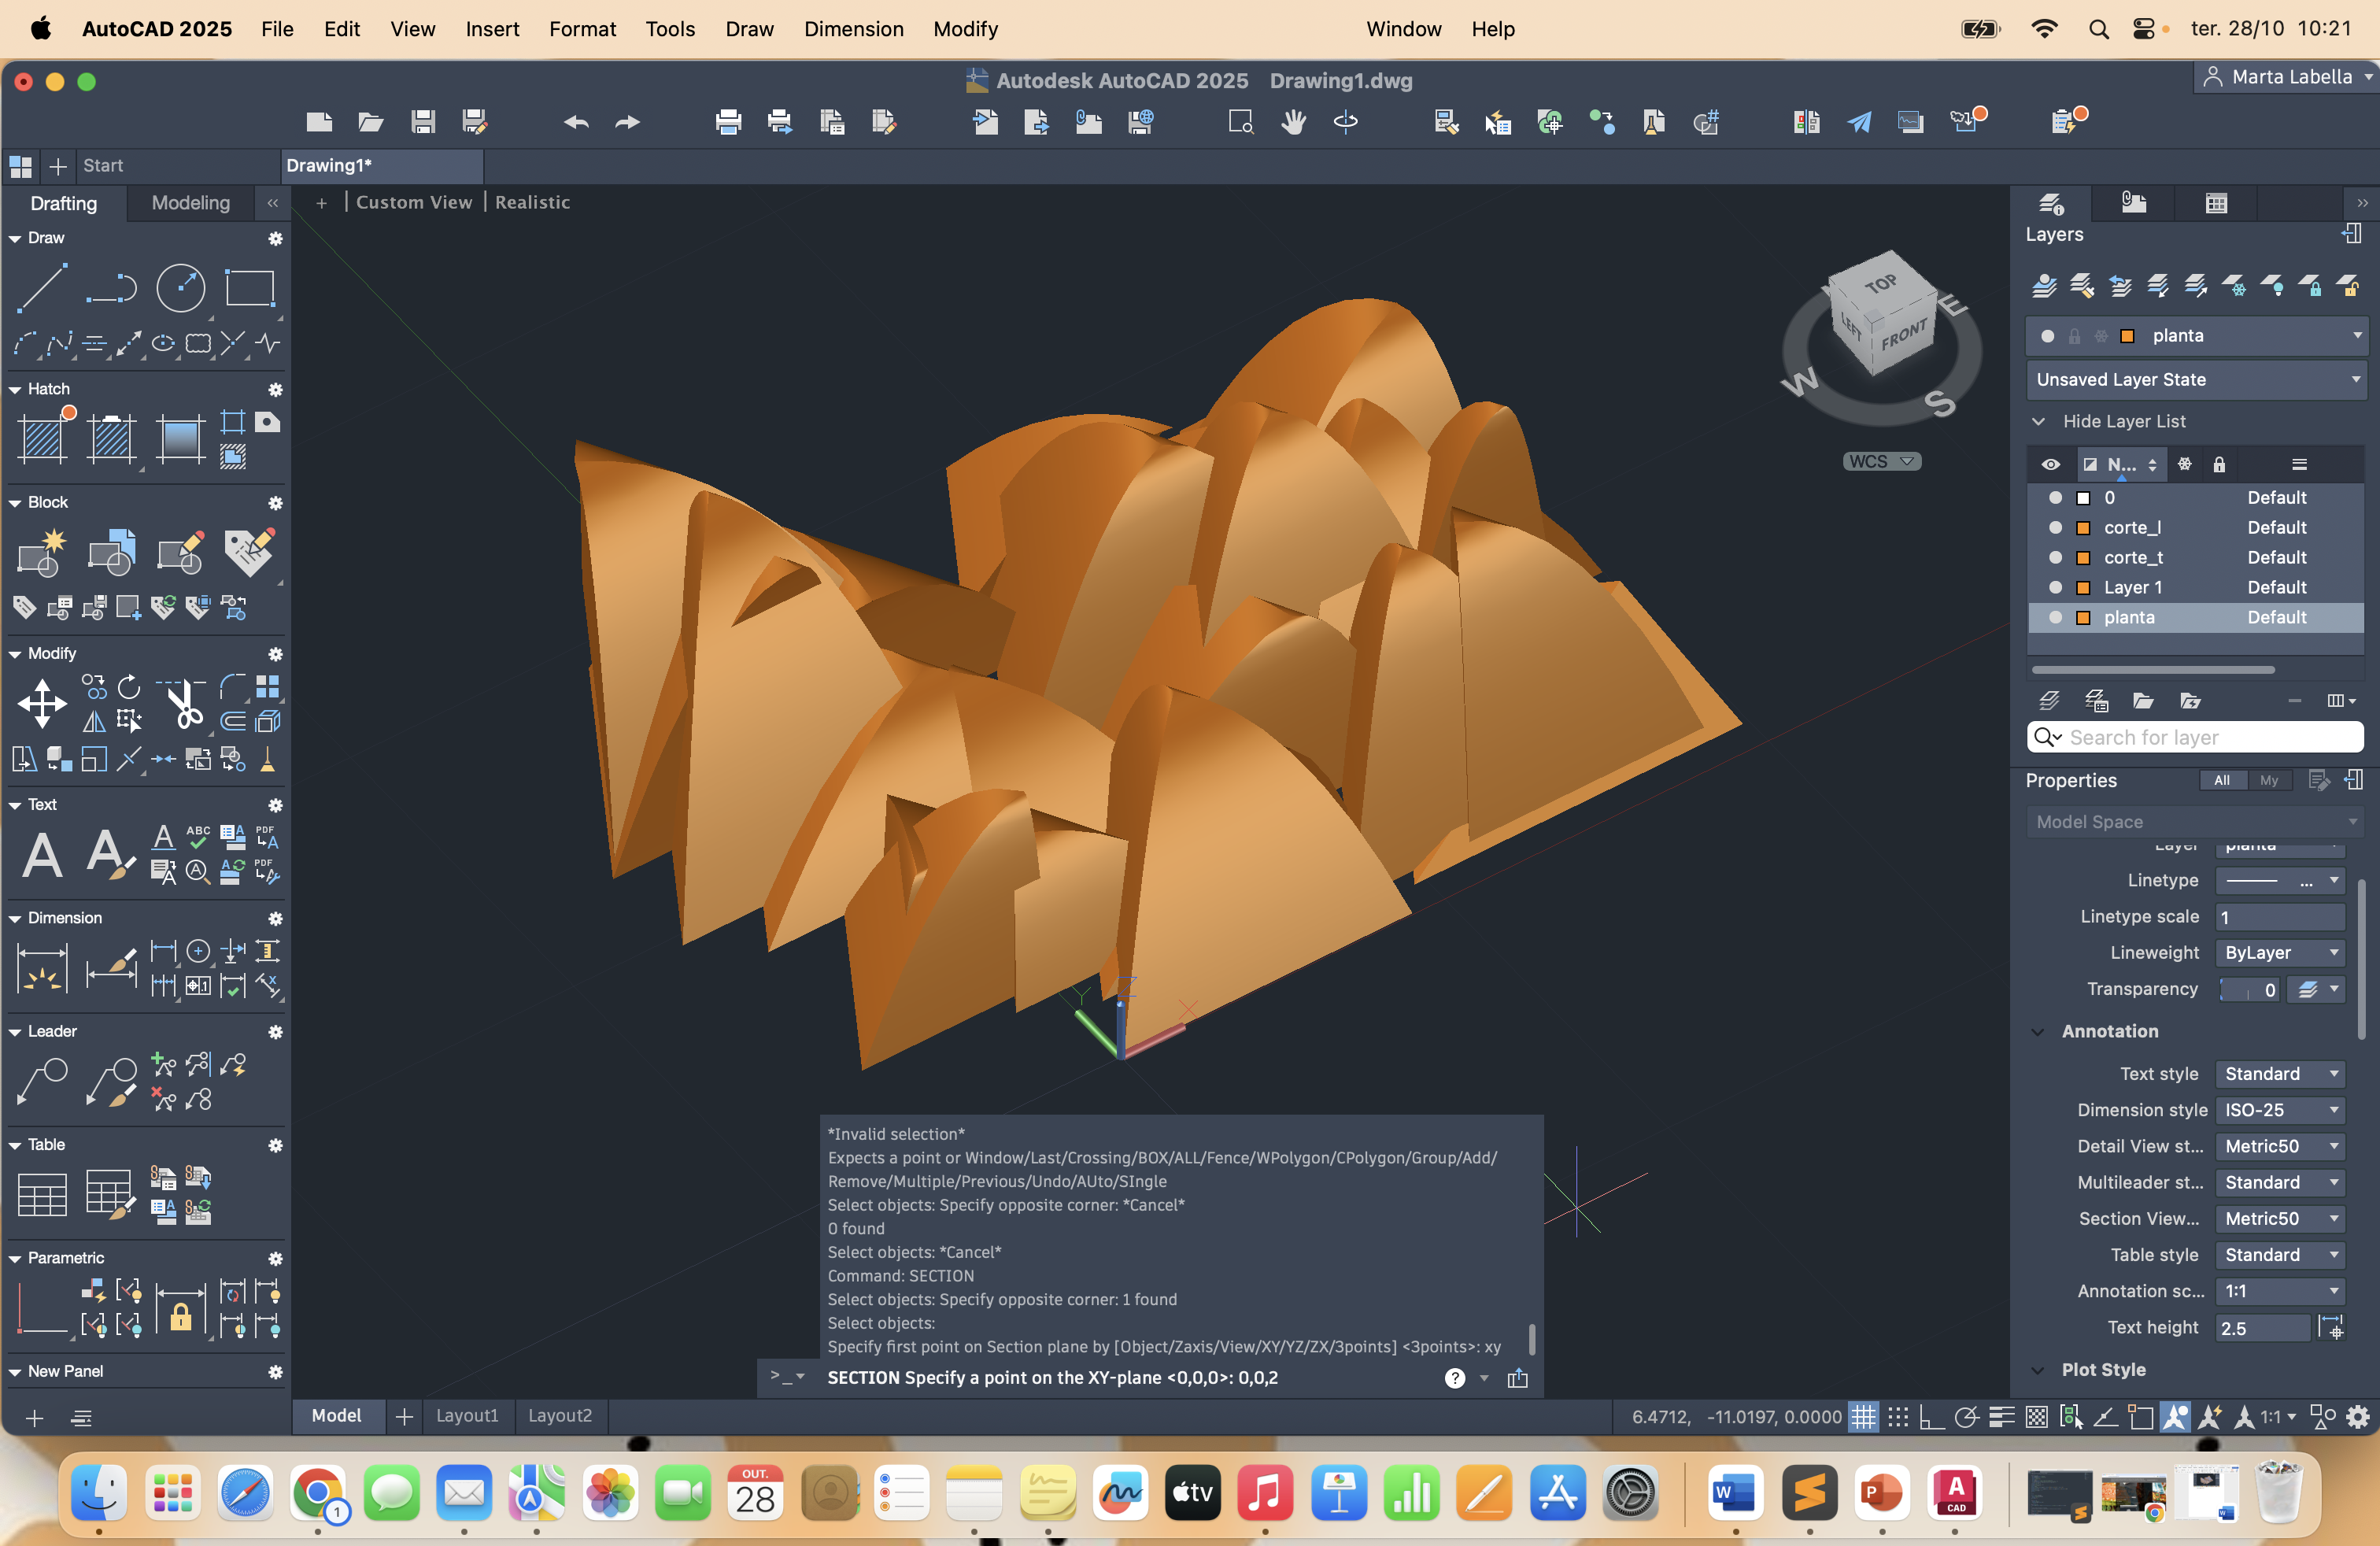The image size is (2380, 1546).
Task: Toggle visibility of corte_l layer
Action: (x=2055, y=527)
